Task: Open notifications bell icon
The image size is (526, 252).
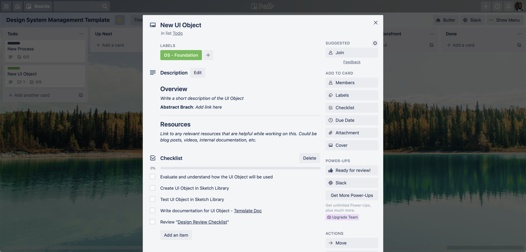Action: (x=508, y=6)
